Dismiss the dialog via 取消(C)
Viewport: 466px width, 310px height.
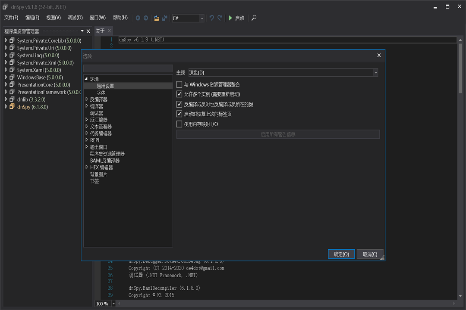click(x=369, y=254)
